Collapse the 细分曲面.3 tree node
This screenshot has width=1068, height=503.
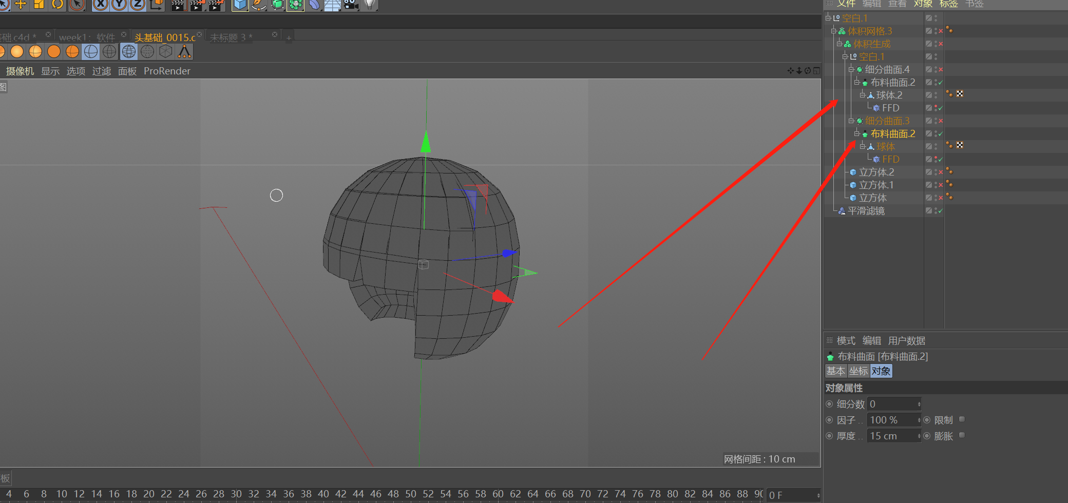(x=851, y=121)
